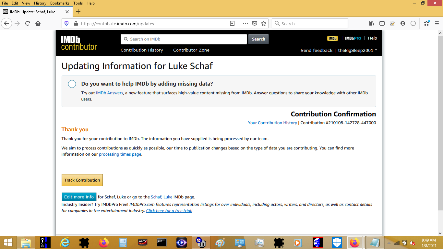Open the Bookmarks menu

point(60,3)
